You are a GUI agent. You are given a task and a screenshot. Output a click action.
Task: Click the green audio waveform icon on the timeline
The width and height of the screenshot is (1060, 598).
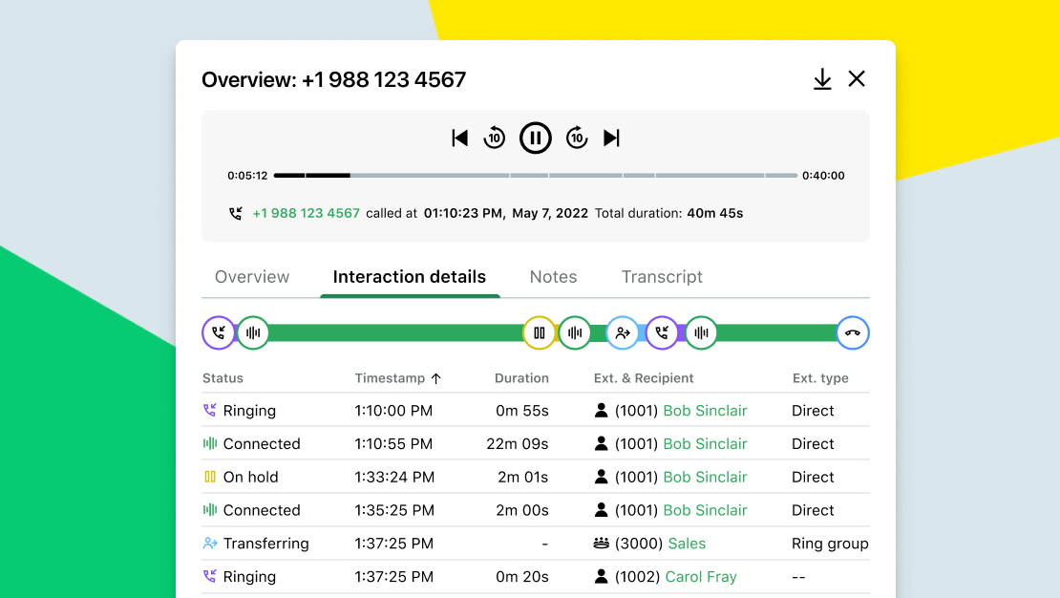point(252,332)
